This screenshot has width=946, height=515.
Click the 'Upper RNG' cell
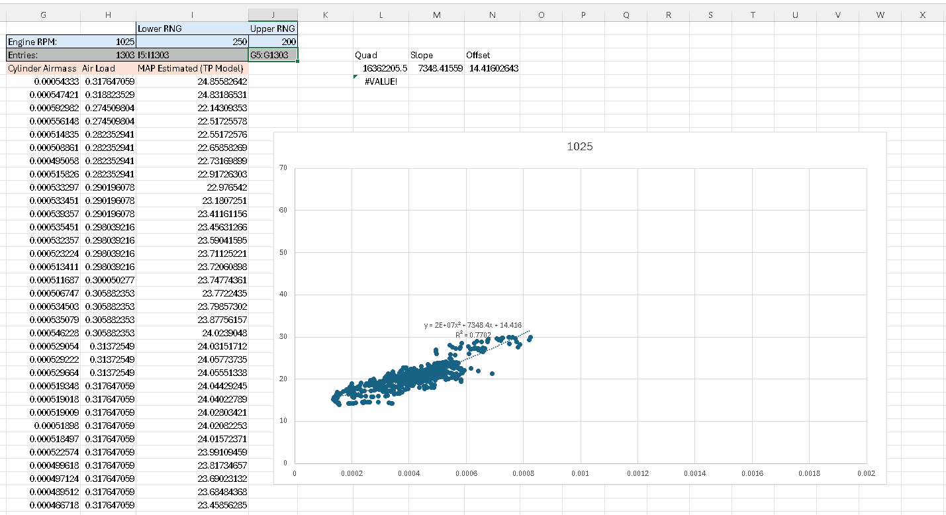[273, 28]
